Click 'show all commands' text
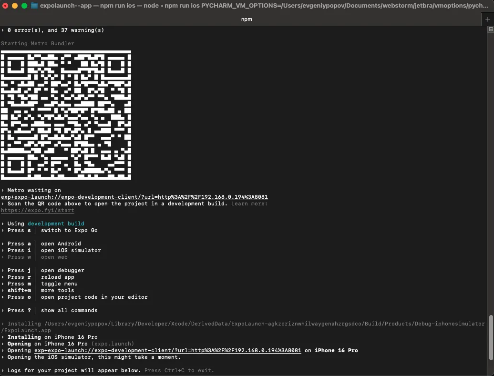Screen dimensions: 494x376 (x=69, y=311)
